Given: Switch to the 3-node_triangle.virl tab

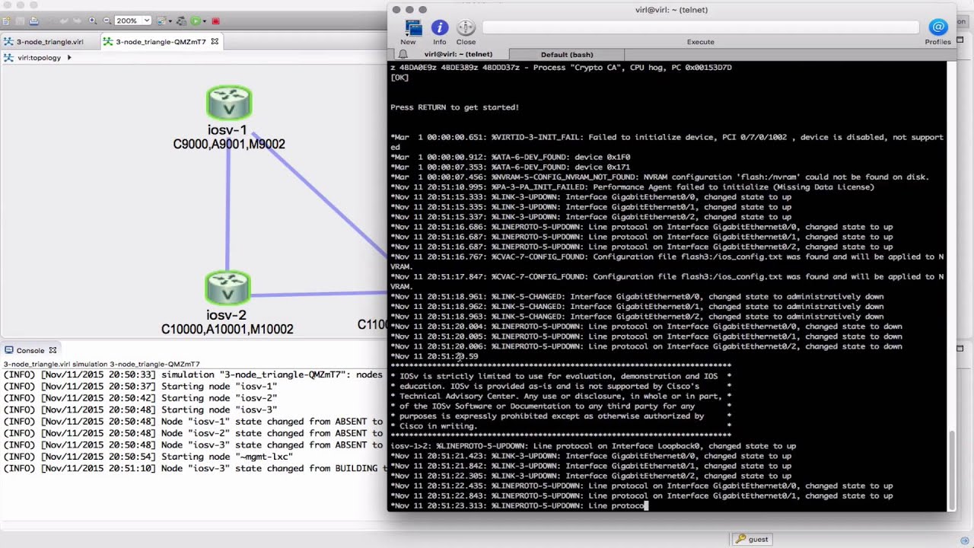Looking at the screenshot, I should (50, 42).
